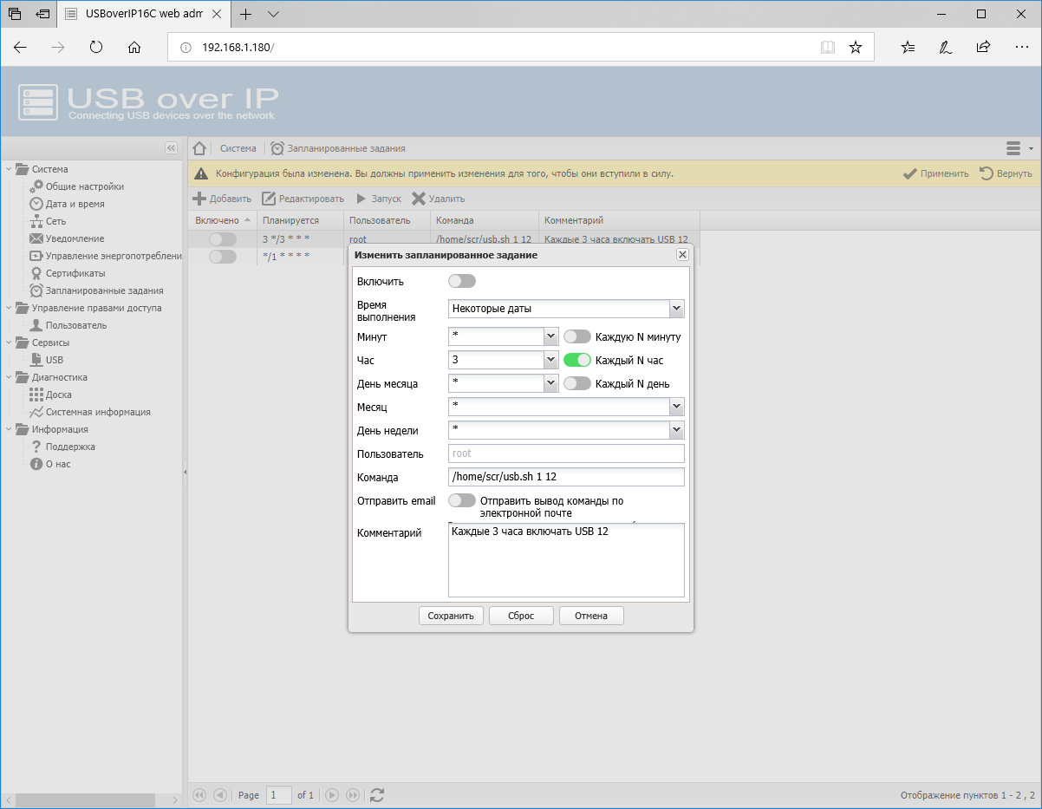Expand the Месяц dropdown list
The height and width of the screenshot is (809, 1042).
tap(676, 407)
